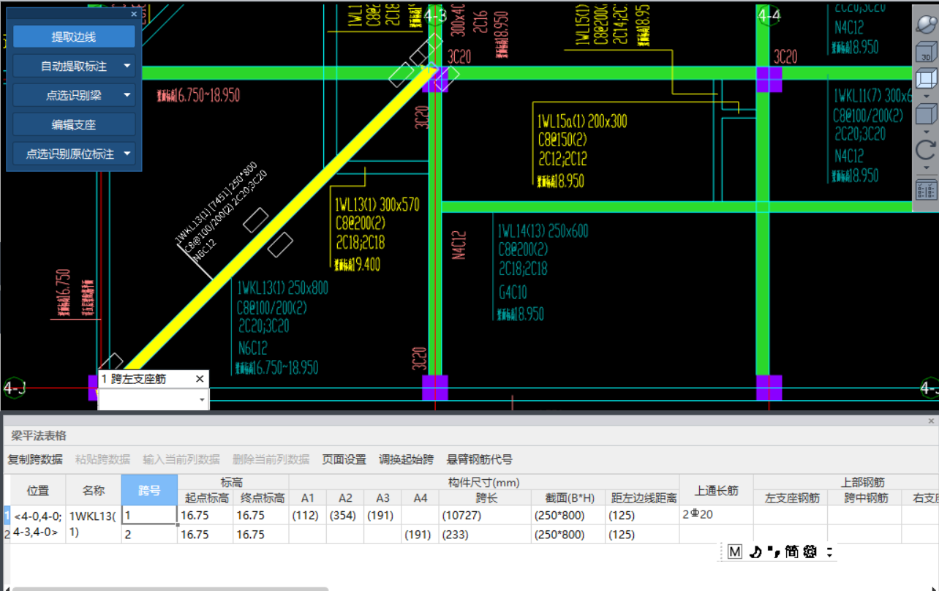939x591 pixels.
Task: Close the 梁平法表格 panel
Action: click(x=931, y=421)
